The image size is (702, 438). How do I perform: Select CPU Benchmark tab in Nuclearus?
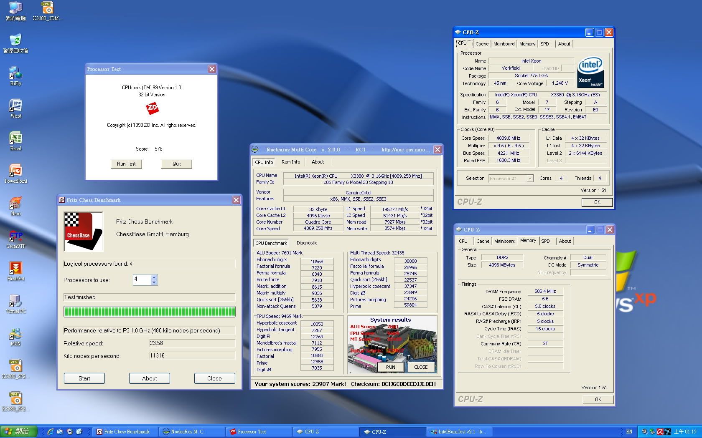click(x=271, y=243)
